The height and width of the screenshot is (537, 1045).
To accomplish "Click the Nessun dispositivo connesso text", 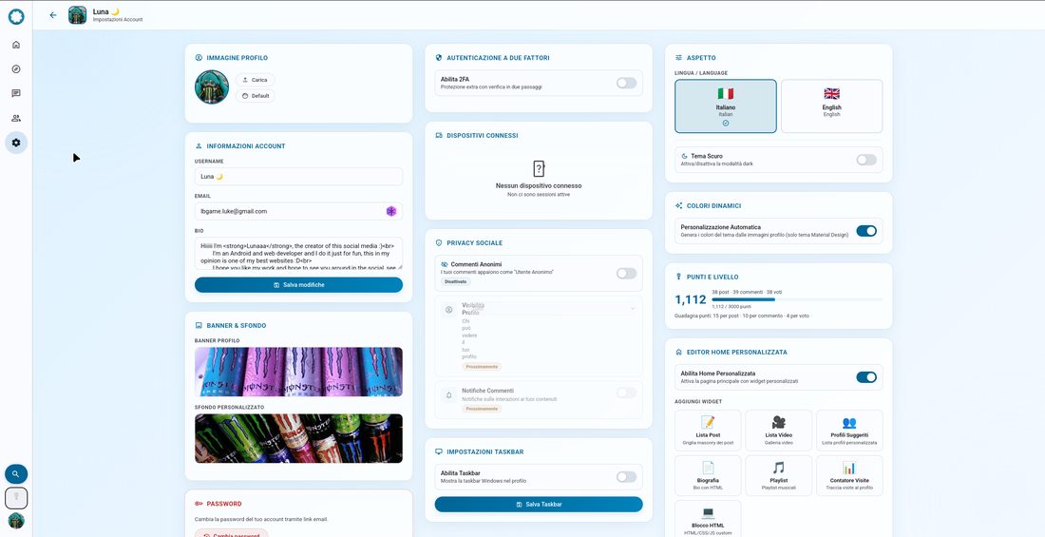I will tap(539, 185).
